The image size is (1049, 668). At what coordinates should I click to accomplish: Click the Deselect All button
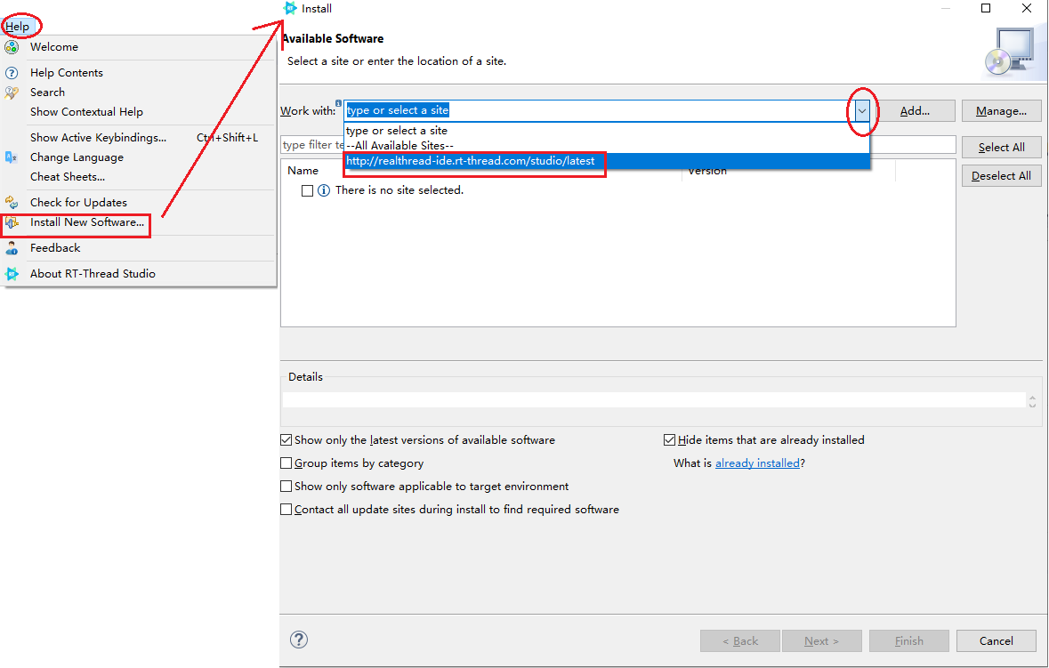(x=1002, y=176)
